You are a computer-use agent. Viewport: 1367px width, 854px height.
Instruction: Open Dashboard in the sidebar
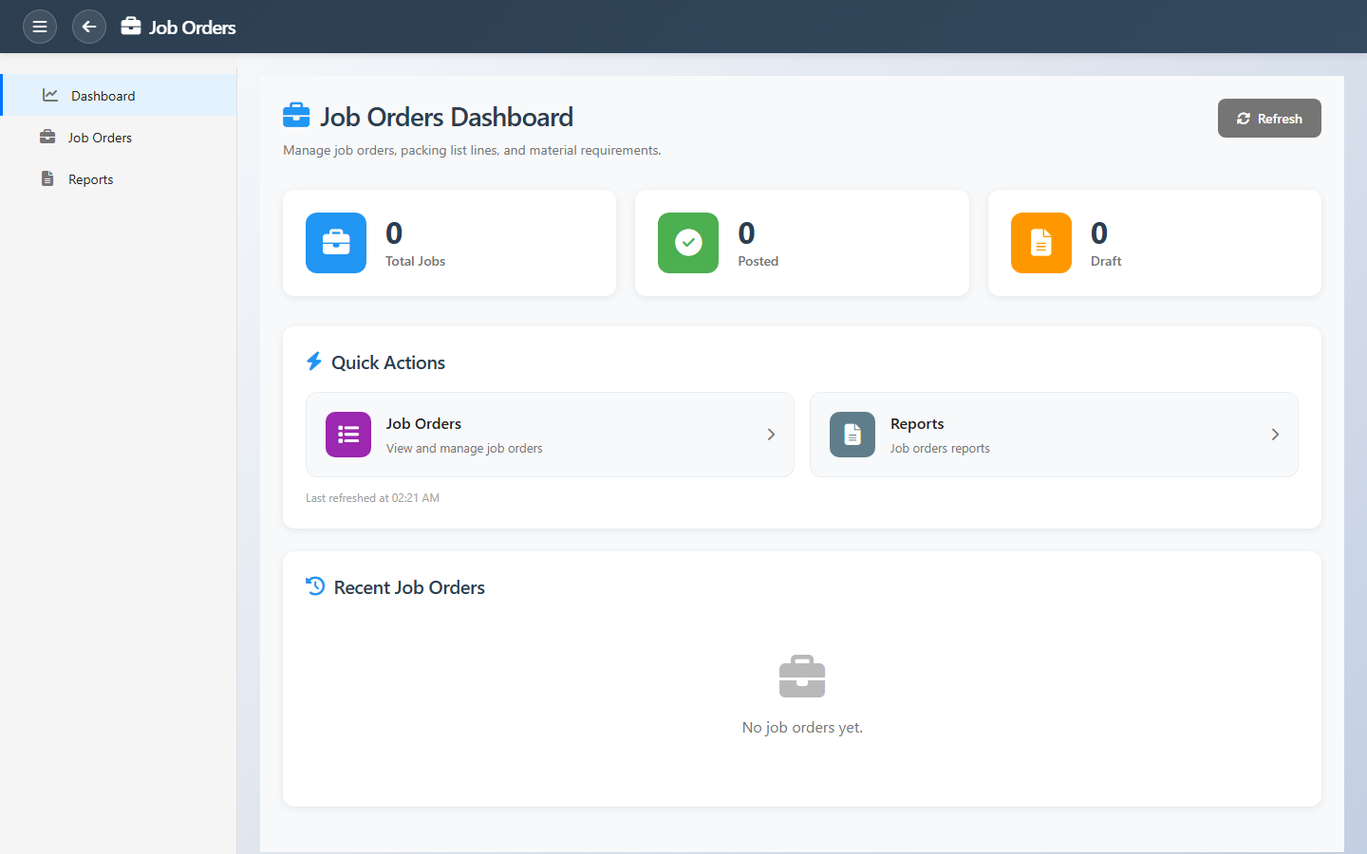103,96
